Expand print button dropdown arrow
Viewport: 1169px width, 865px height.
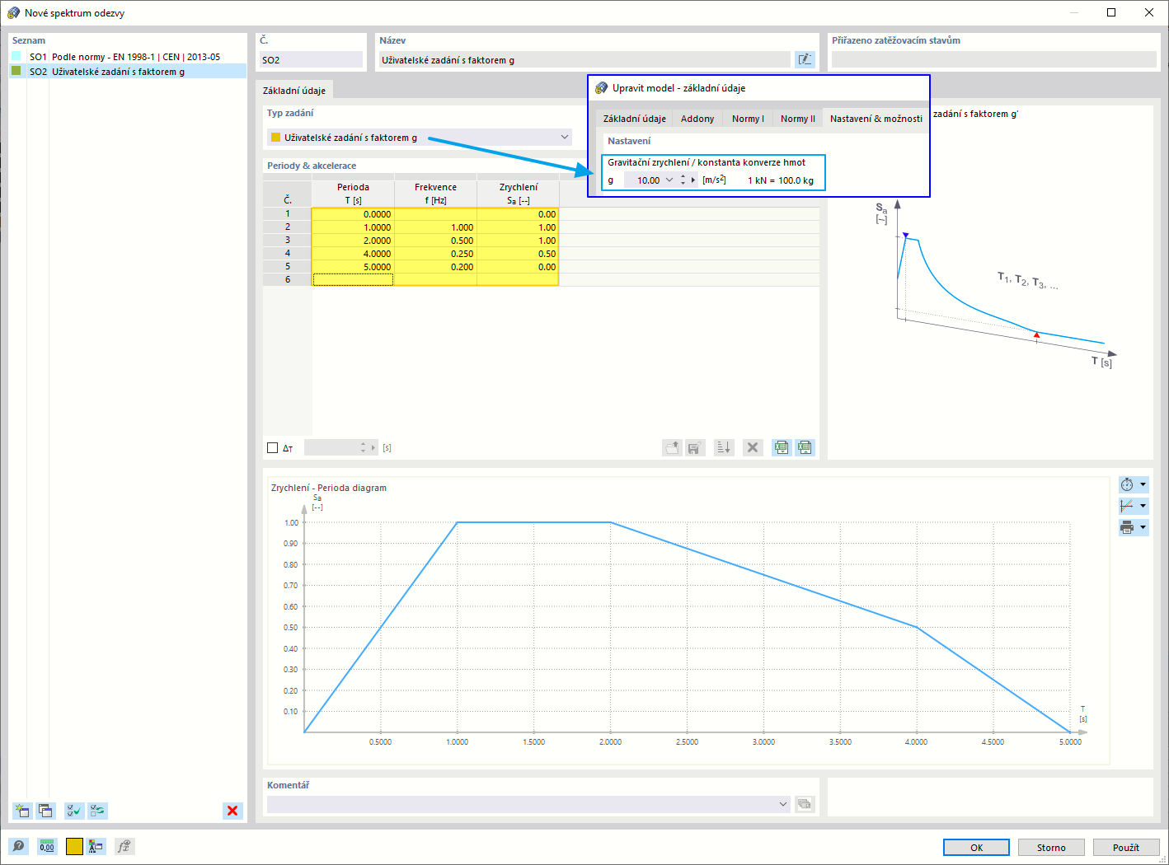(x=1143, y=527)
